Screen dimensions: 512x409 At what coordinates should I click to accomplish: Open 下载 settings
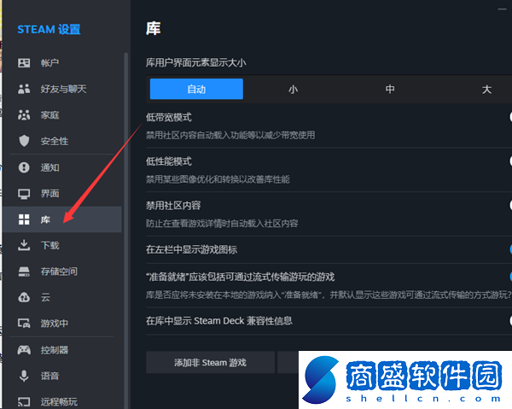pyautogui.click(x=62, y=245)
